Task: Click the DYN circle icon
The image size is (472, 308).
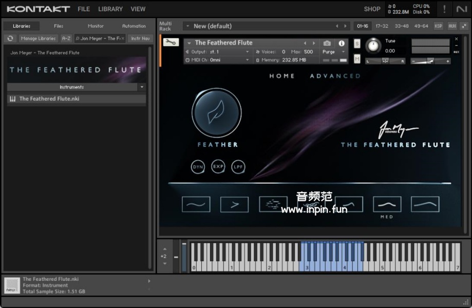Action: click(198, 167)
